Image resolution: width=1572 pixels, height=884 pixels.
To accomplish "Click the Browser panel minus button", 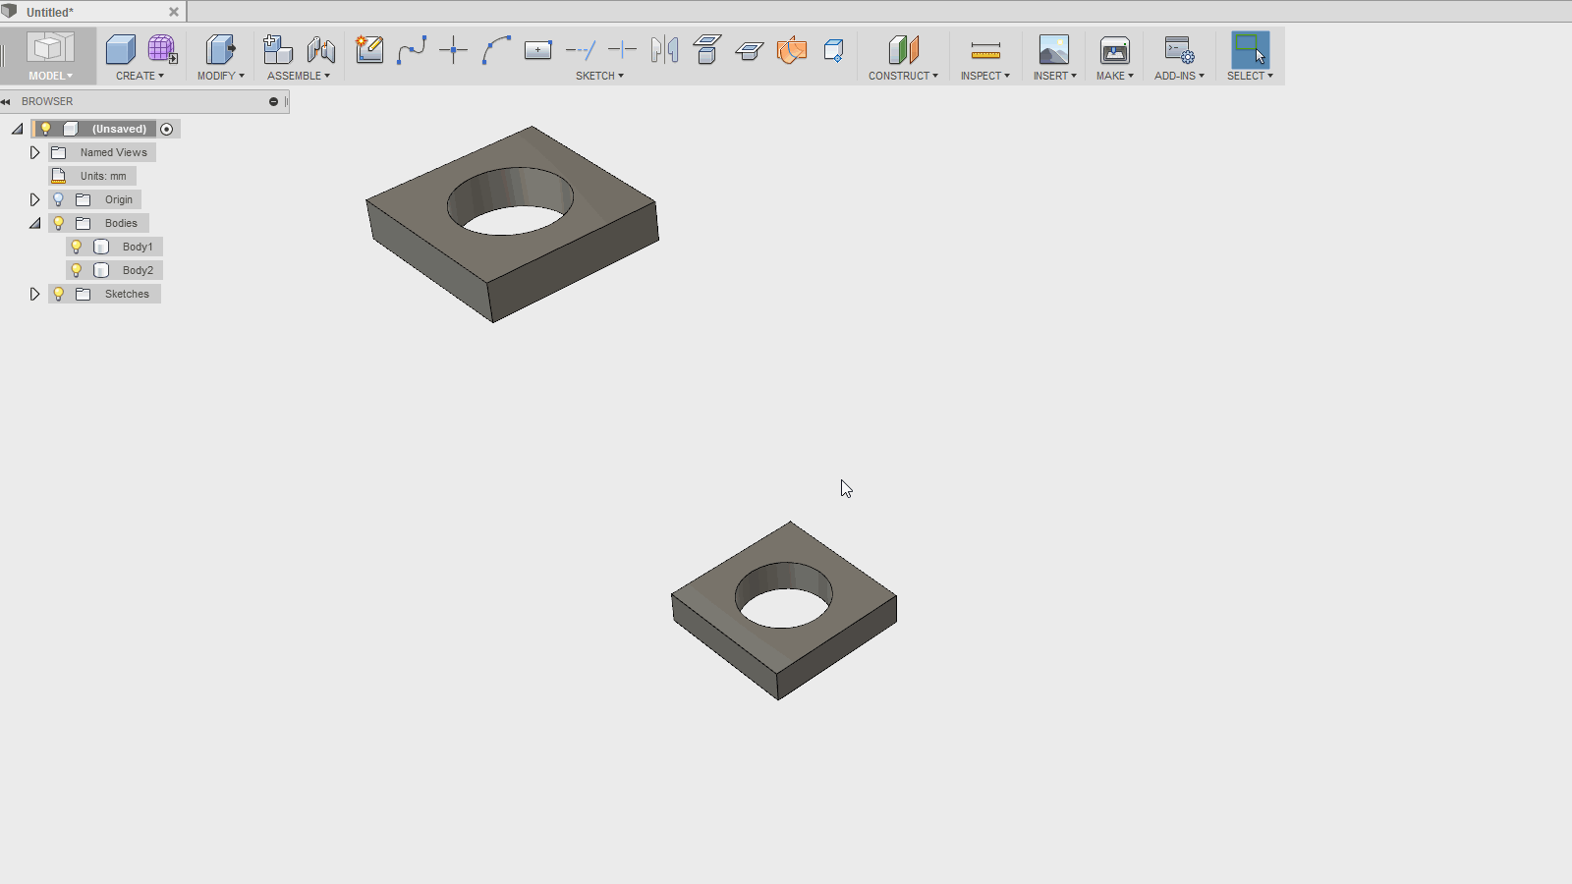I will [273, 101].
